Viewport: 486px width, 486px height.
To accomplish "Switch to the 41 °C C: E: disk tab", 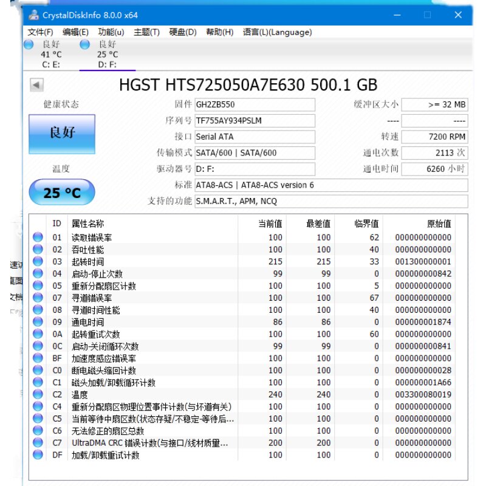I will tap(51, 55).
